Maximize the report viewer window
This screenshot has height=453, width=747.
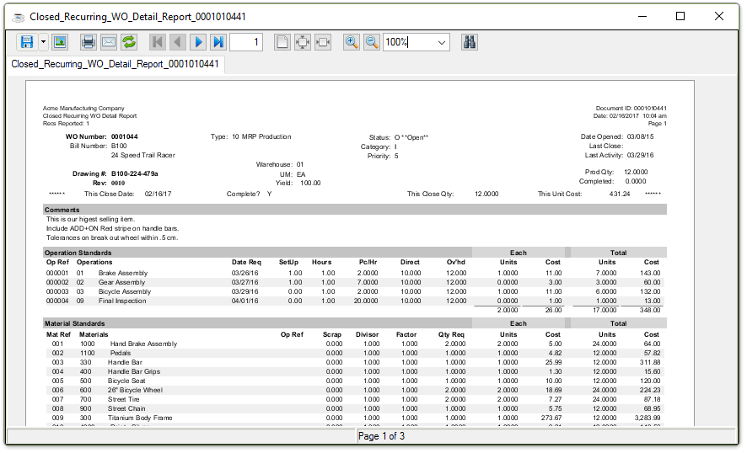[680, 16]
